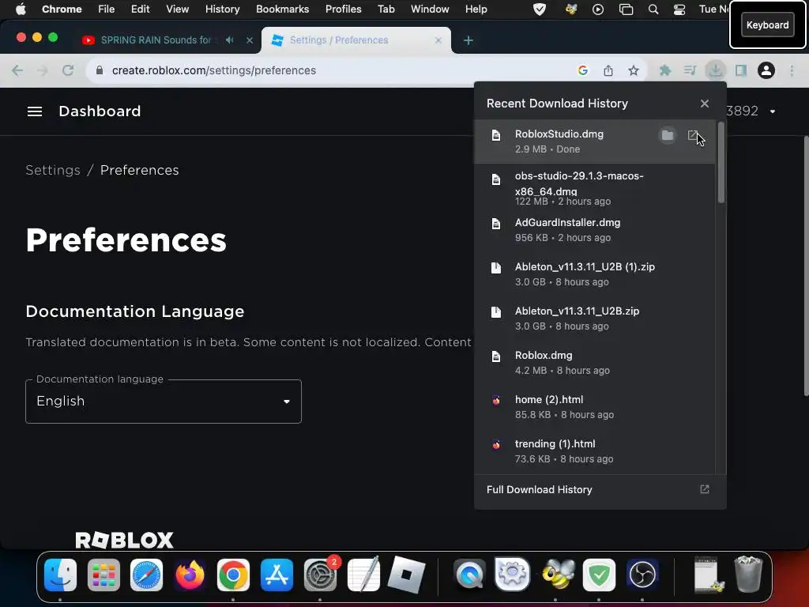Open the Chrome profile avatar
Screen dimensions: 809x607
(x=766, y=70)
